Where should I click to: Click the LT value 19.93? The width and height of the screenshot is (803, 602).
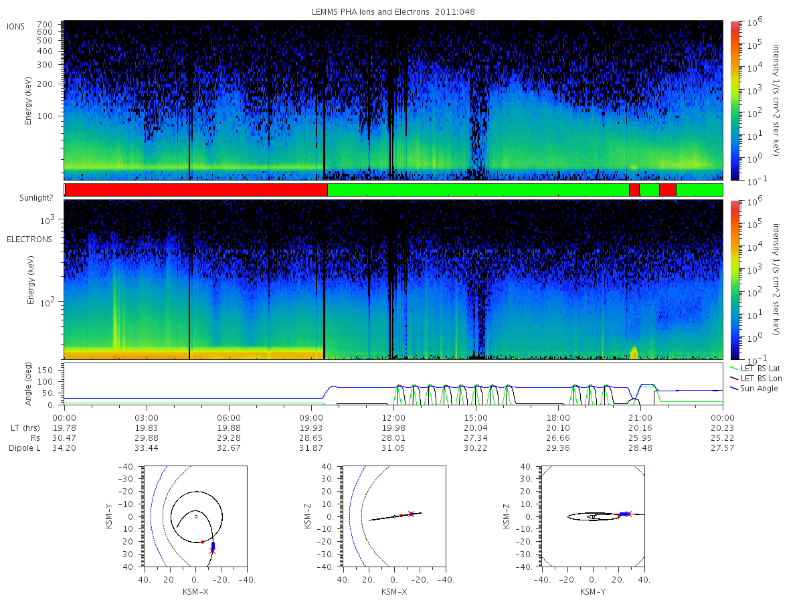311,428
